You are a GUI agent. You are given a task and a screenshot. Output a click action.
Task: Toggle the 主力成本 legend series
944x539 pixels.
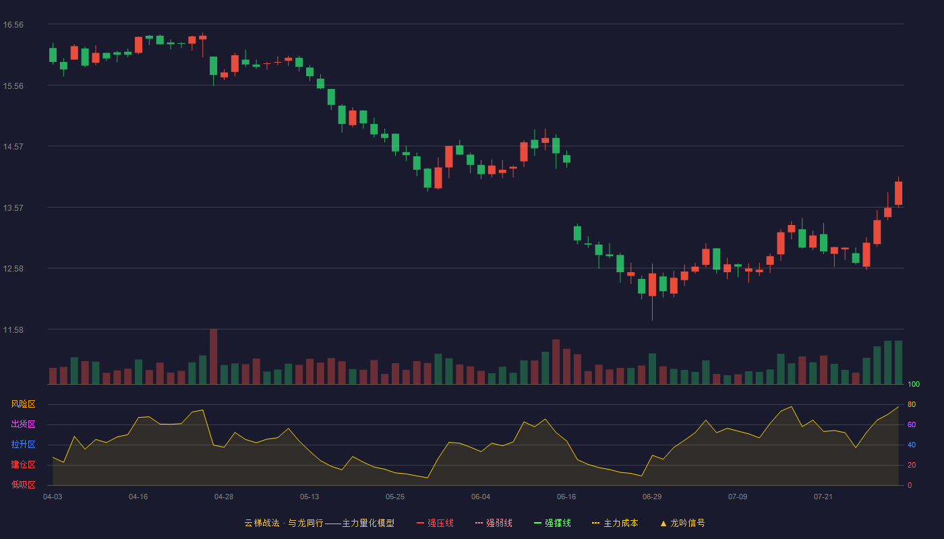click(615, 523)
